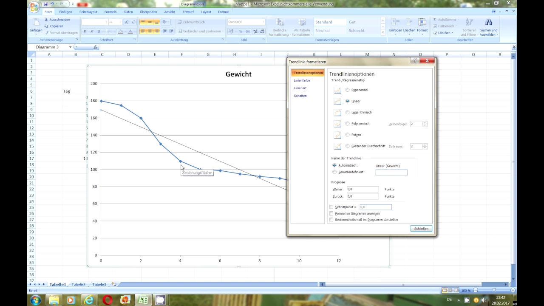The width and height of the screenshot is (544, 306).
Task: Select the Exponential regression type
Action: pyautogui.click(x=348, y=90)
